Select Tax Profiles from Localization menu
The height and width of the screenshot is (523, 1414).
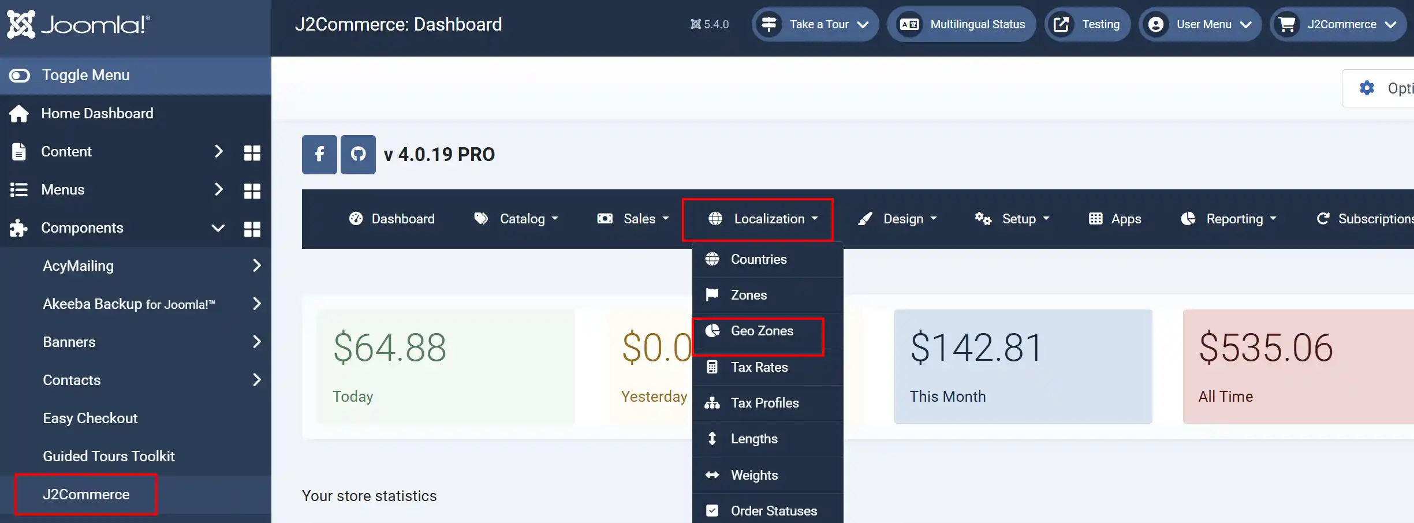click(x=767, y=403)
